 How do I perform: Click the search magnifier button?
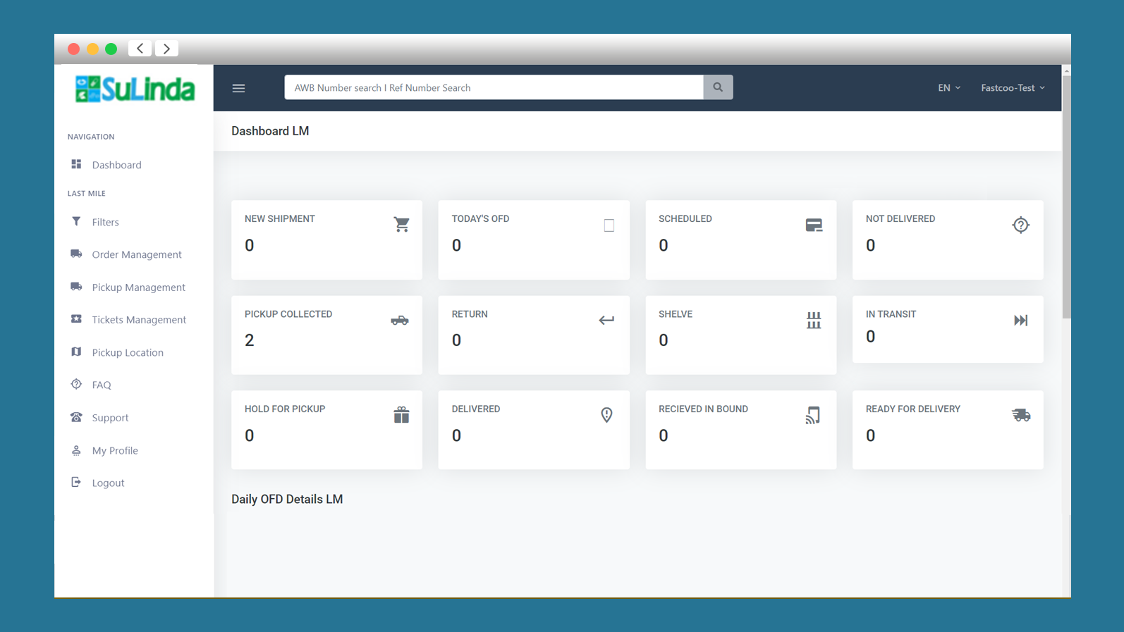pyautogui.click(x=718, y=87)
